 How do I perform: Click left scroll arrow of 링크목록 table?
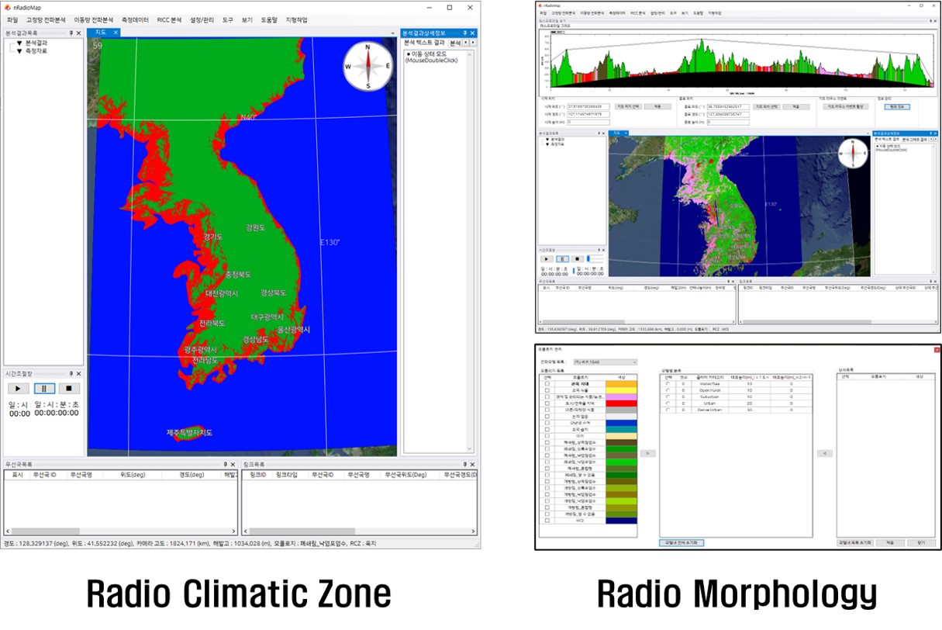pos(246,531)
